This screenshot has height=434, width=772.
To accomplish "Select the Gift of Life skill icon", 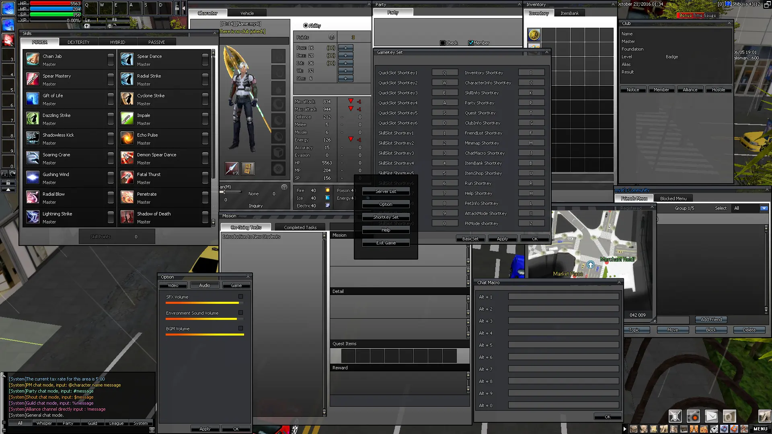I will 33,99.
